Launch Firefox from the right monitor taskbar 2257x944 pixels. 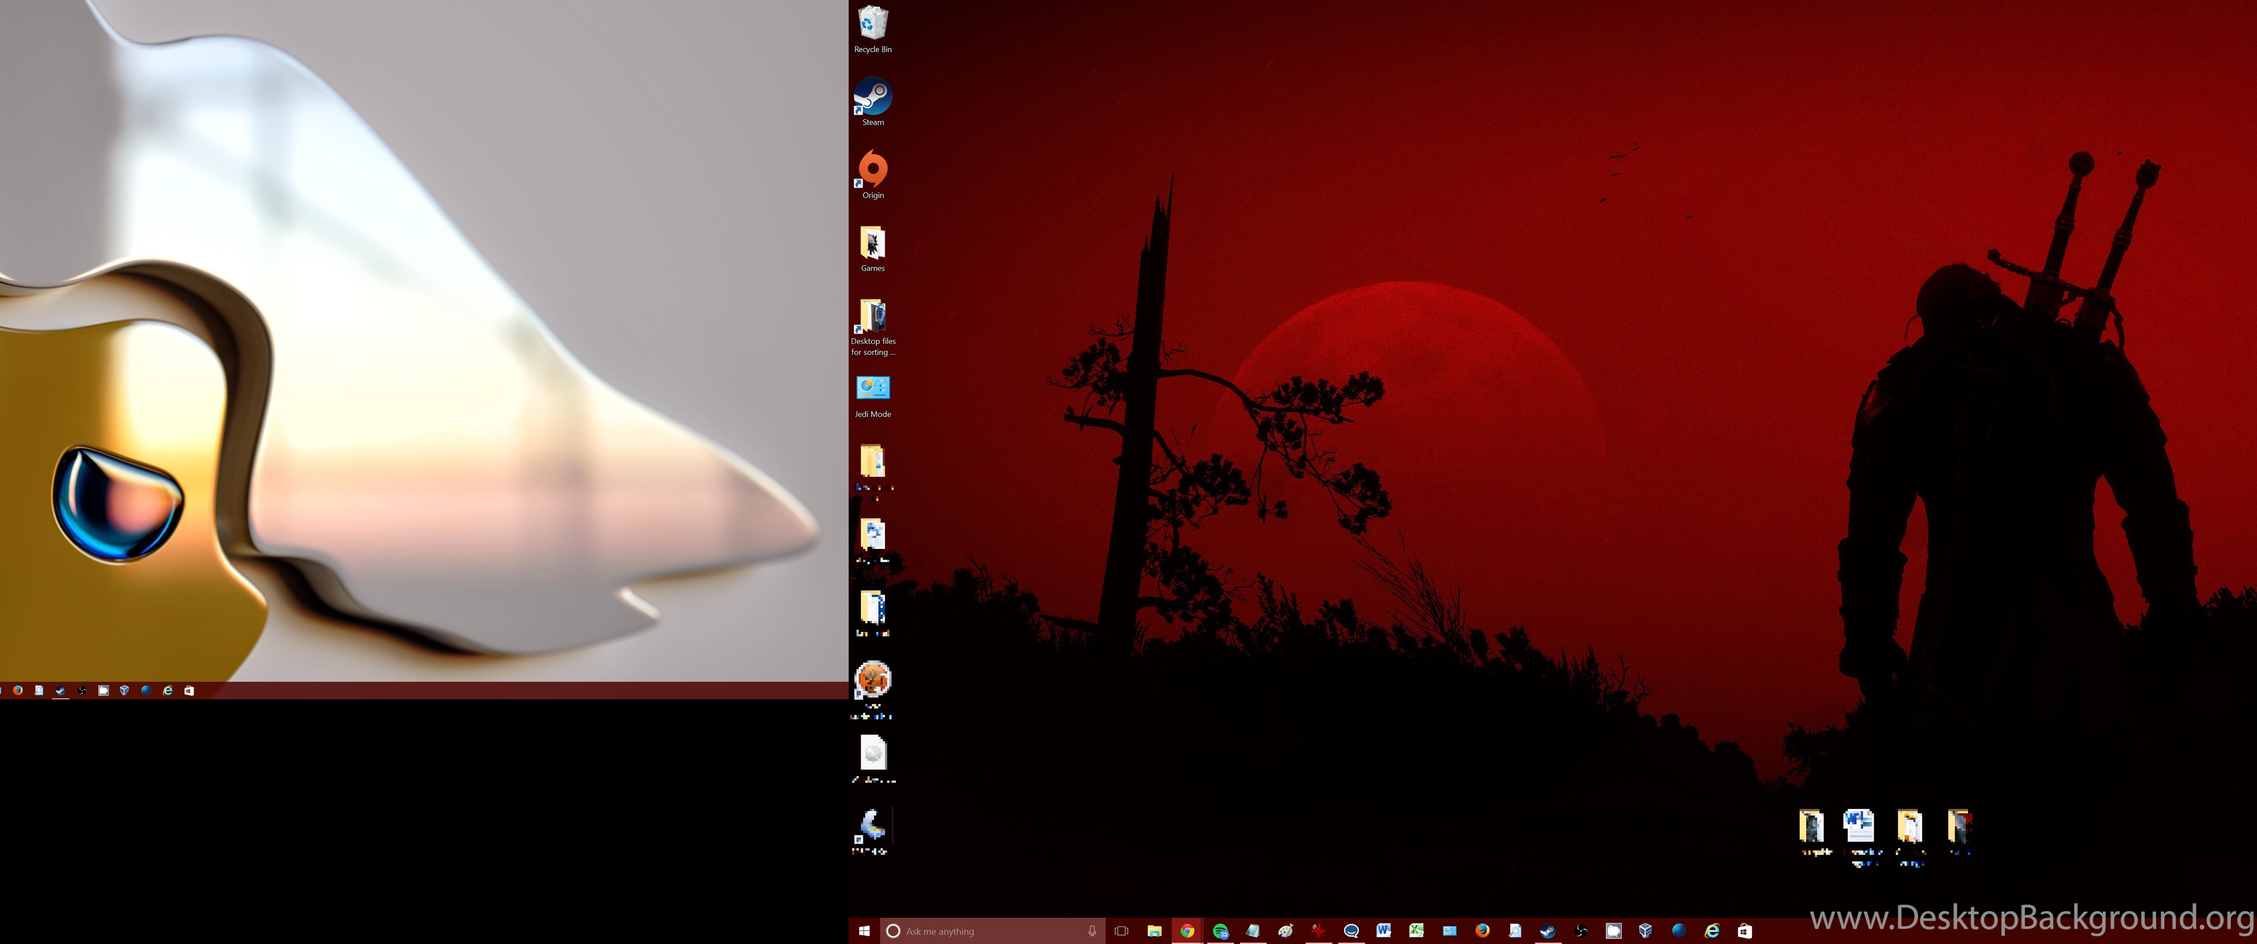(1482, 931)
